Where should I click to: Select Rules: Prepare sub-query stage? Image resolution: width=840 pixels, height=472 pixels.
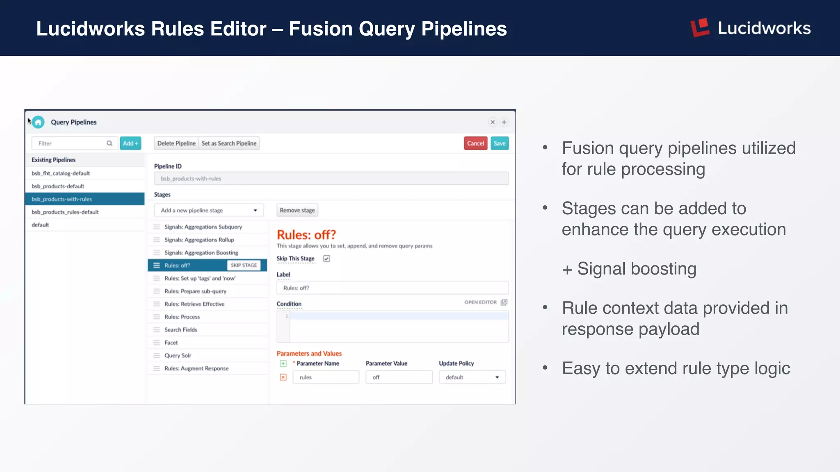(x=208, y=291)
